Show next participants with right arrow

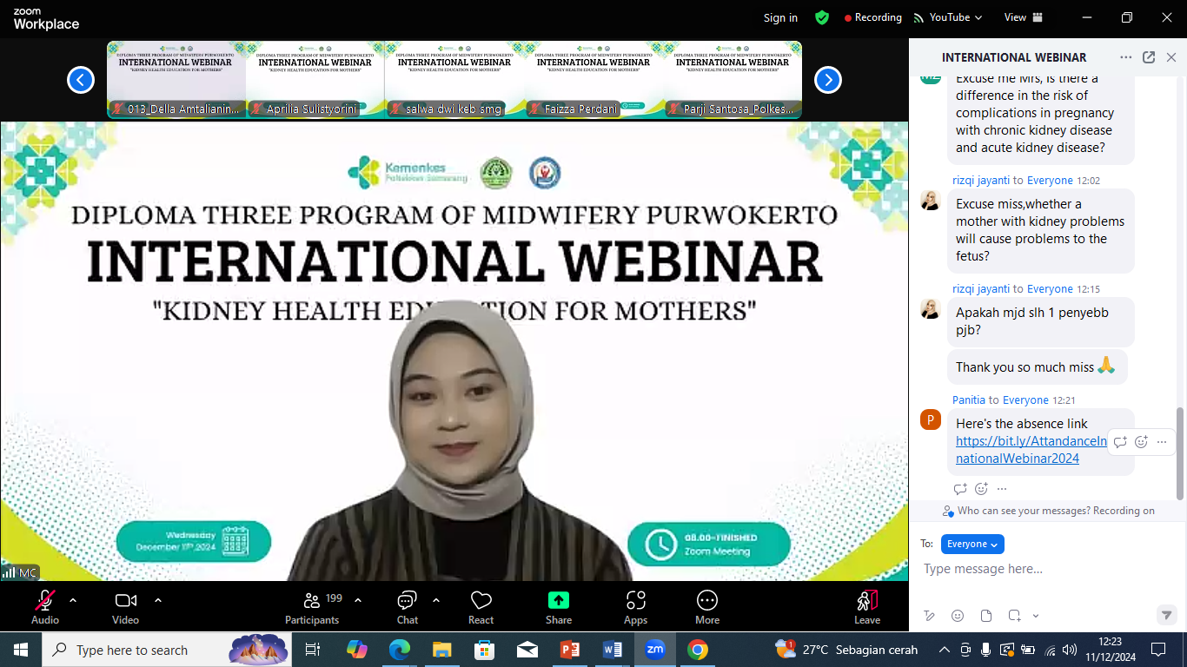(x=828, y=80)
